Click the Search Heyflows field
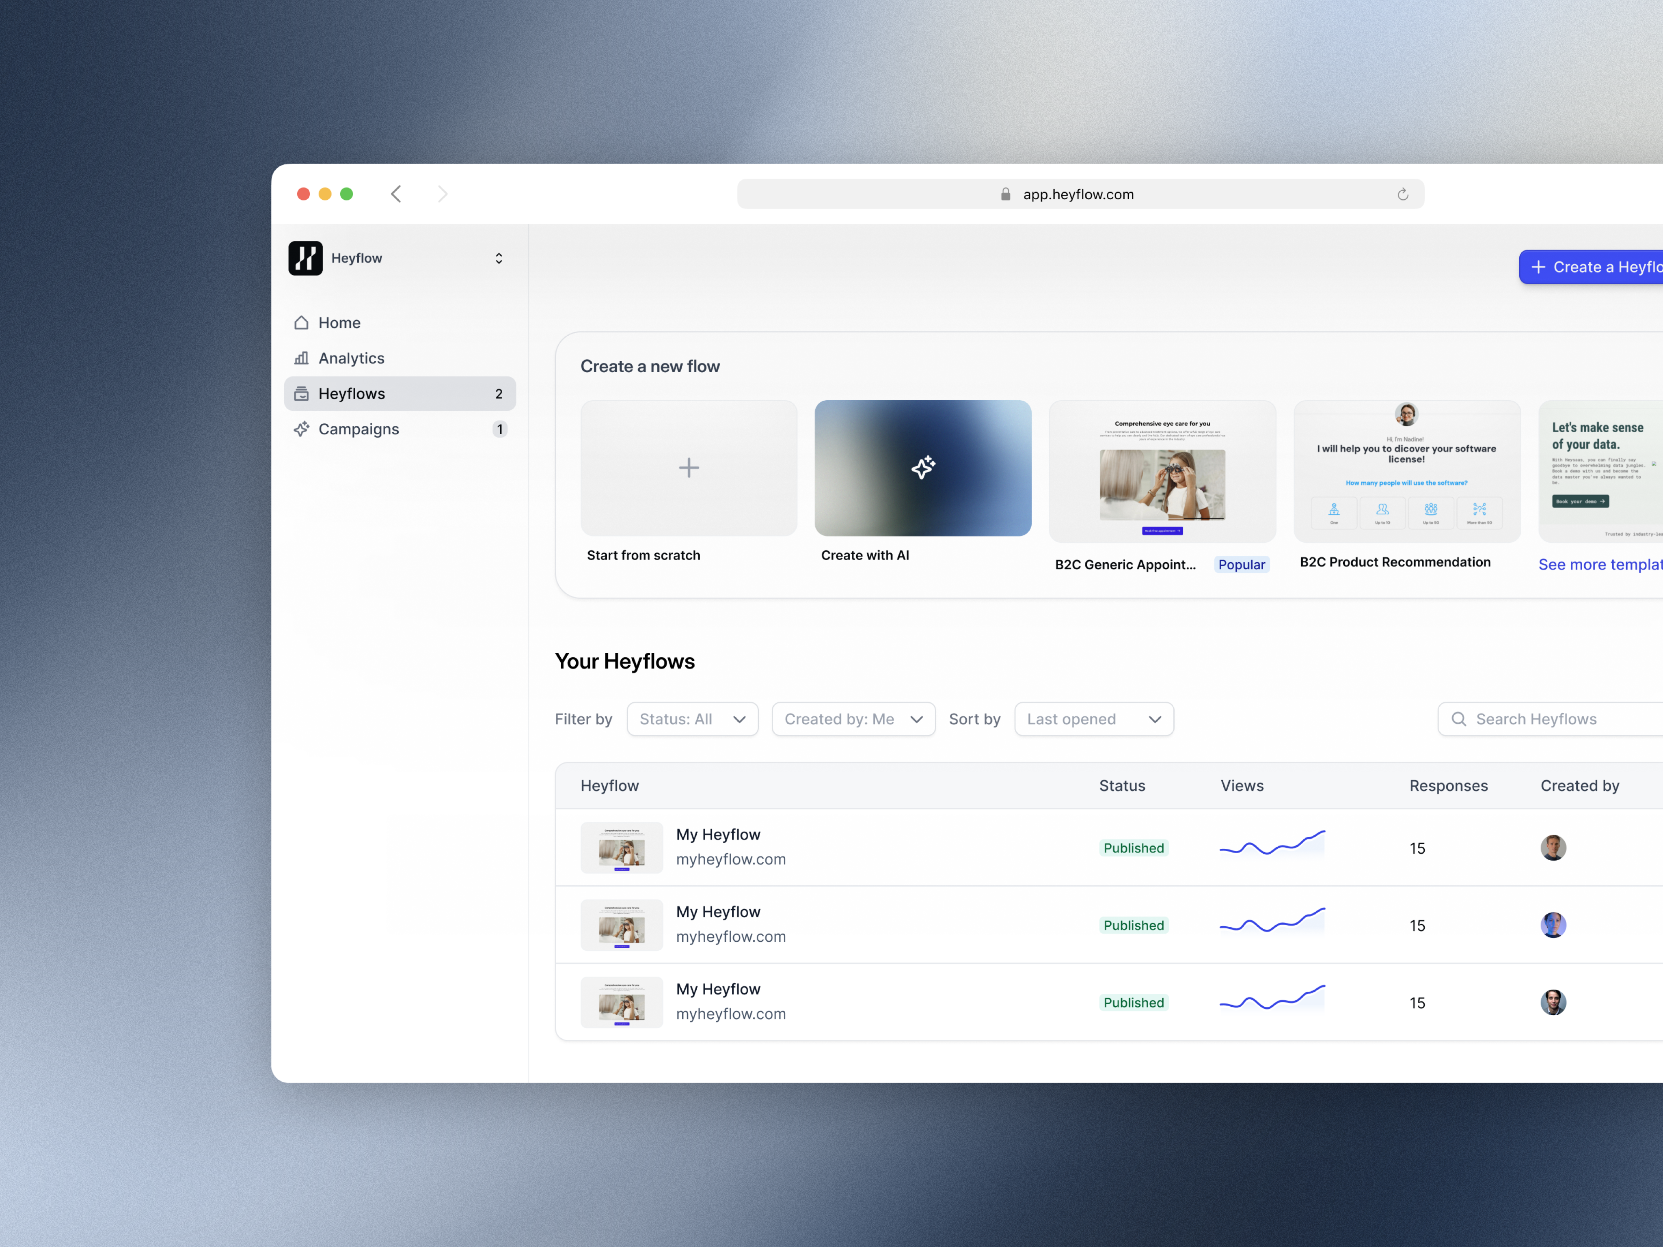1663x1247 pixels. tap(1556, 718)
